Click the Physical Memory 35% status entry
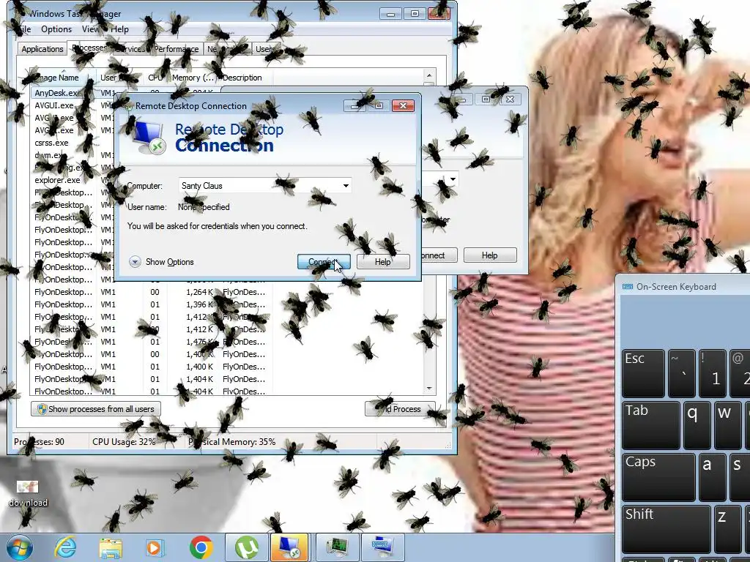Image resolution: width=750 pixels, height=562 pixels. coord(232,441)
